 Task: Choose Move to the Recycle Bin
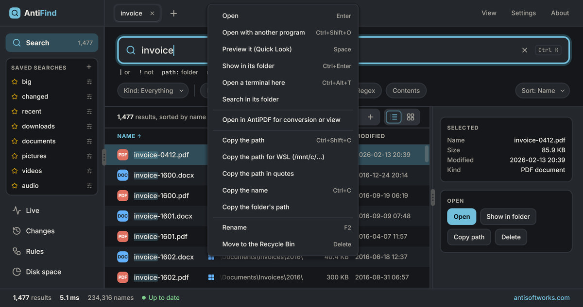283,244
